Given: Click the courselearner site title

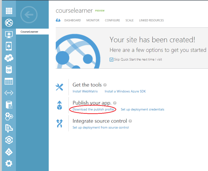Looking at the screenshot, I should 74,11.
